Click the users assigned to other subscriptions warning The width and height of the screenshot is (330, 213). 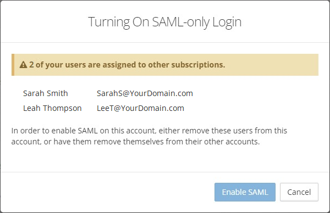coord(127,65)
